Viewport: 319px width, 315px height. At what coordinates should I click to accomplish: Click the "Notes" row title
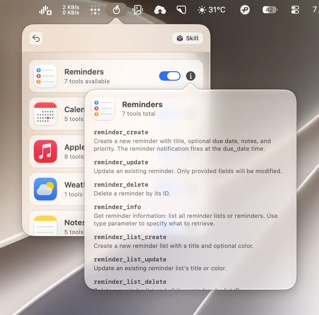[75, 223]
